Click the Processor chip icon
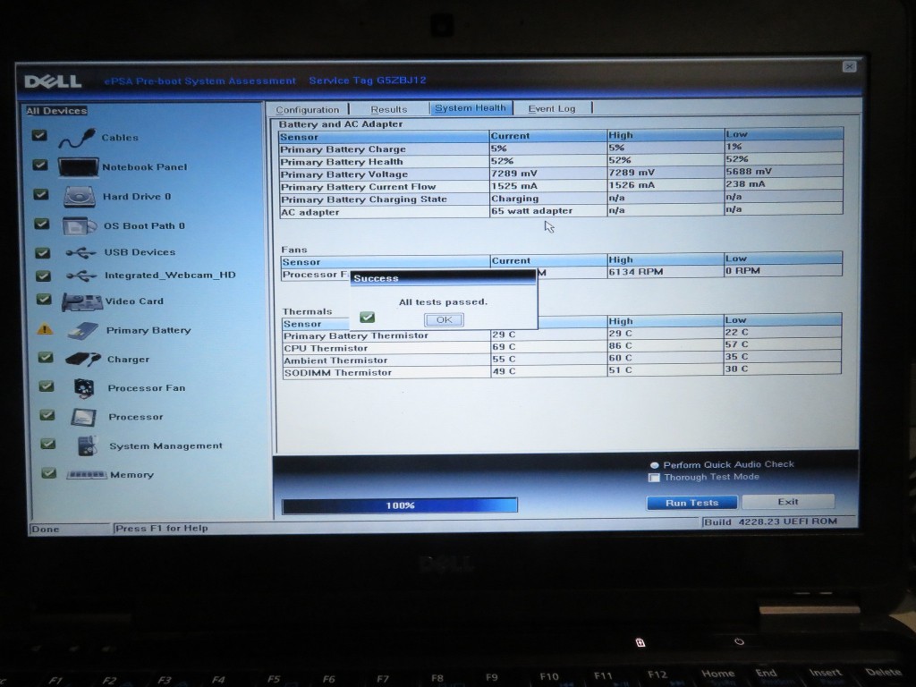Screen dimensions: 916x687 pyautogui.click(x=83, y=417)
